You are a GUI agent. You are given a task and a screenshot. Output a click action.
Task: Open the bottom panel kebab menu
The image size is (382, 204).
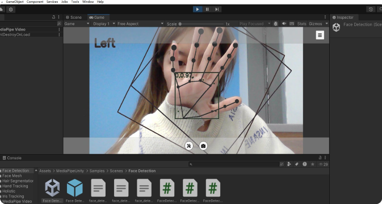(x=325, y=158)
